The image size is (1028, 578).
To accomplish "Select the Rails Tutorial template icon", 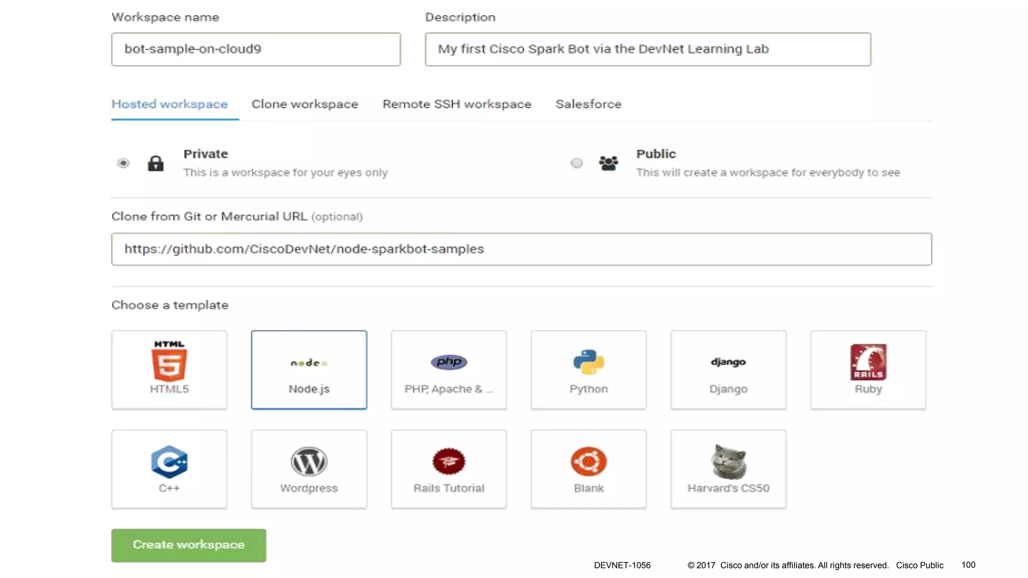I will [449, 462].
